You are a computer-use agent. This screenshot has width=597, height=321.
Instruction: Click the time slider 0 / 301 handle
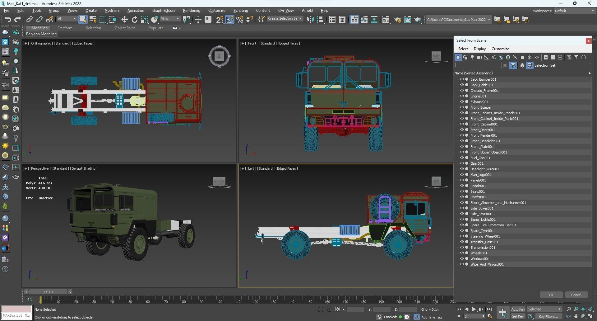click(x=48, y=292)
